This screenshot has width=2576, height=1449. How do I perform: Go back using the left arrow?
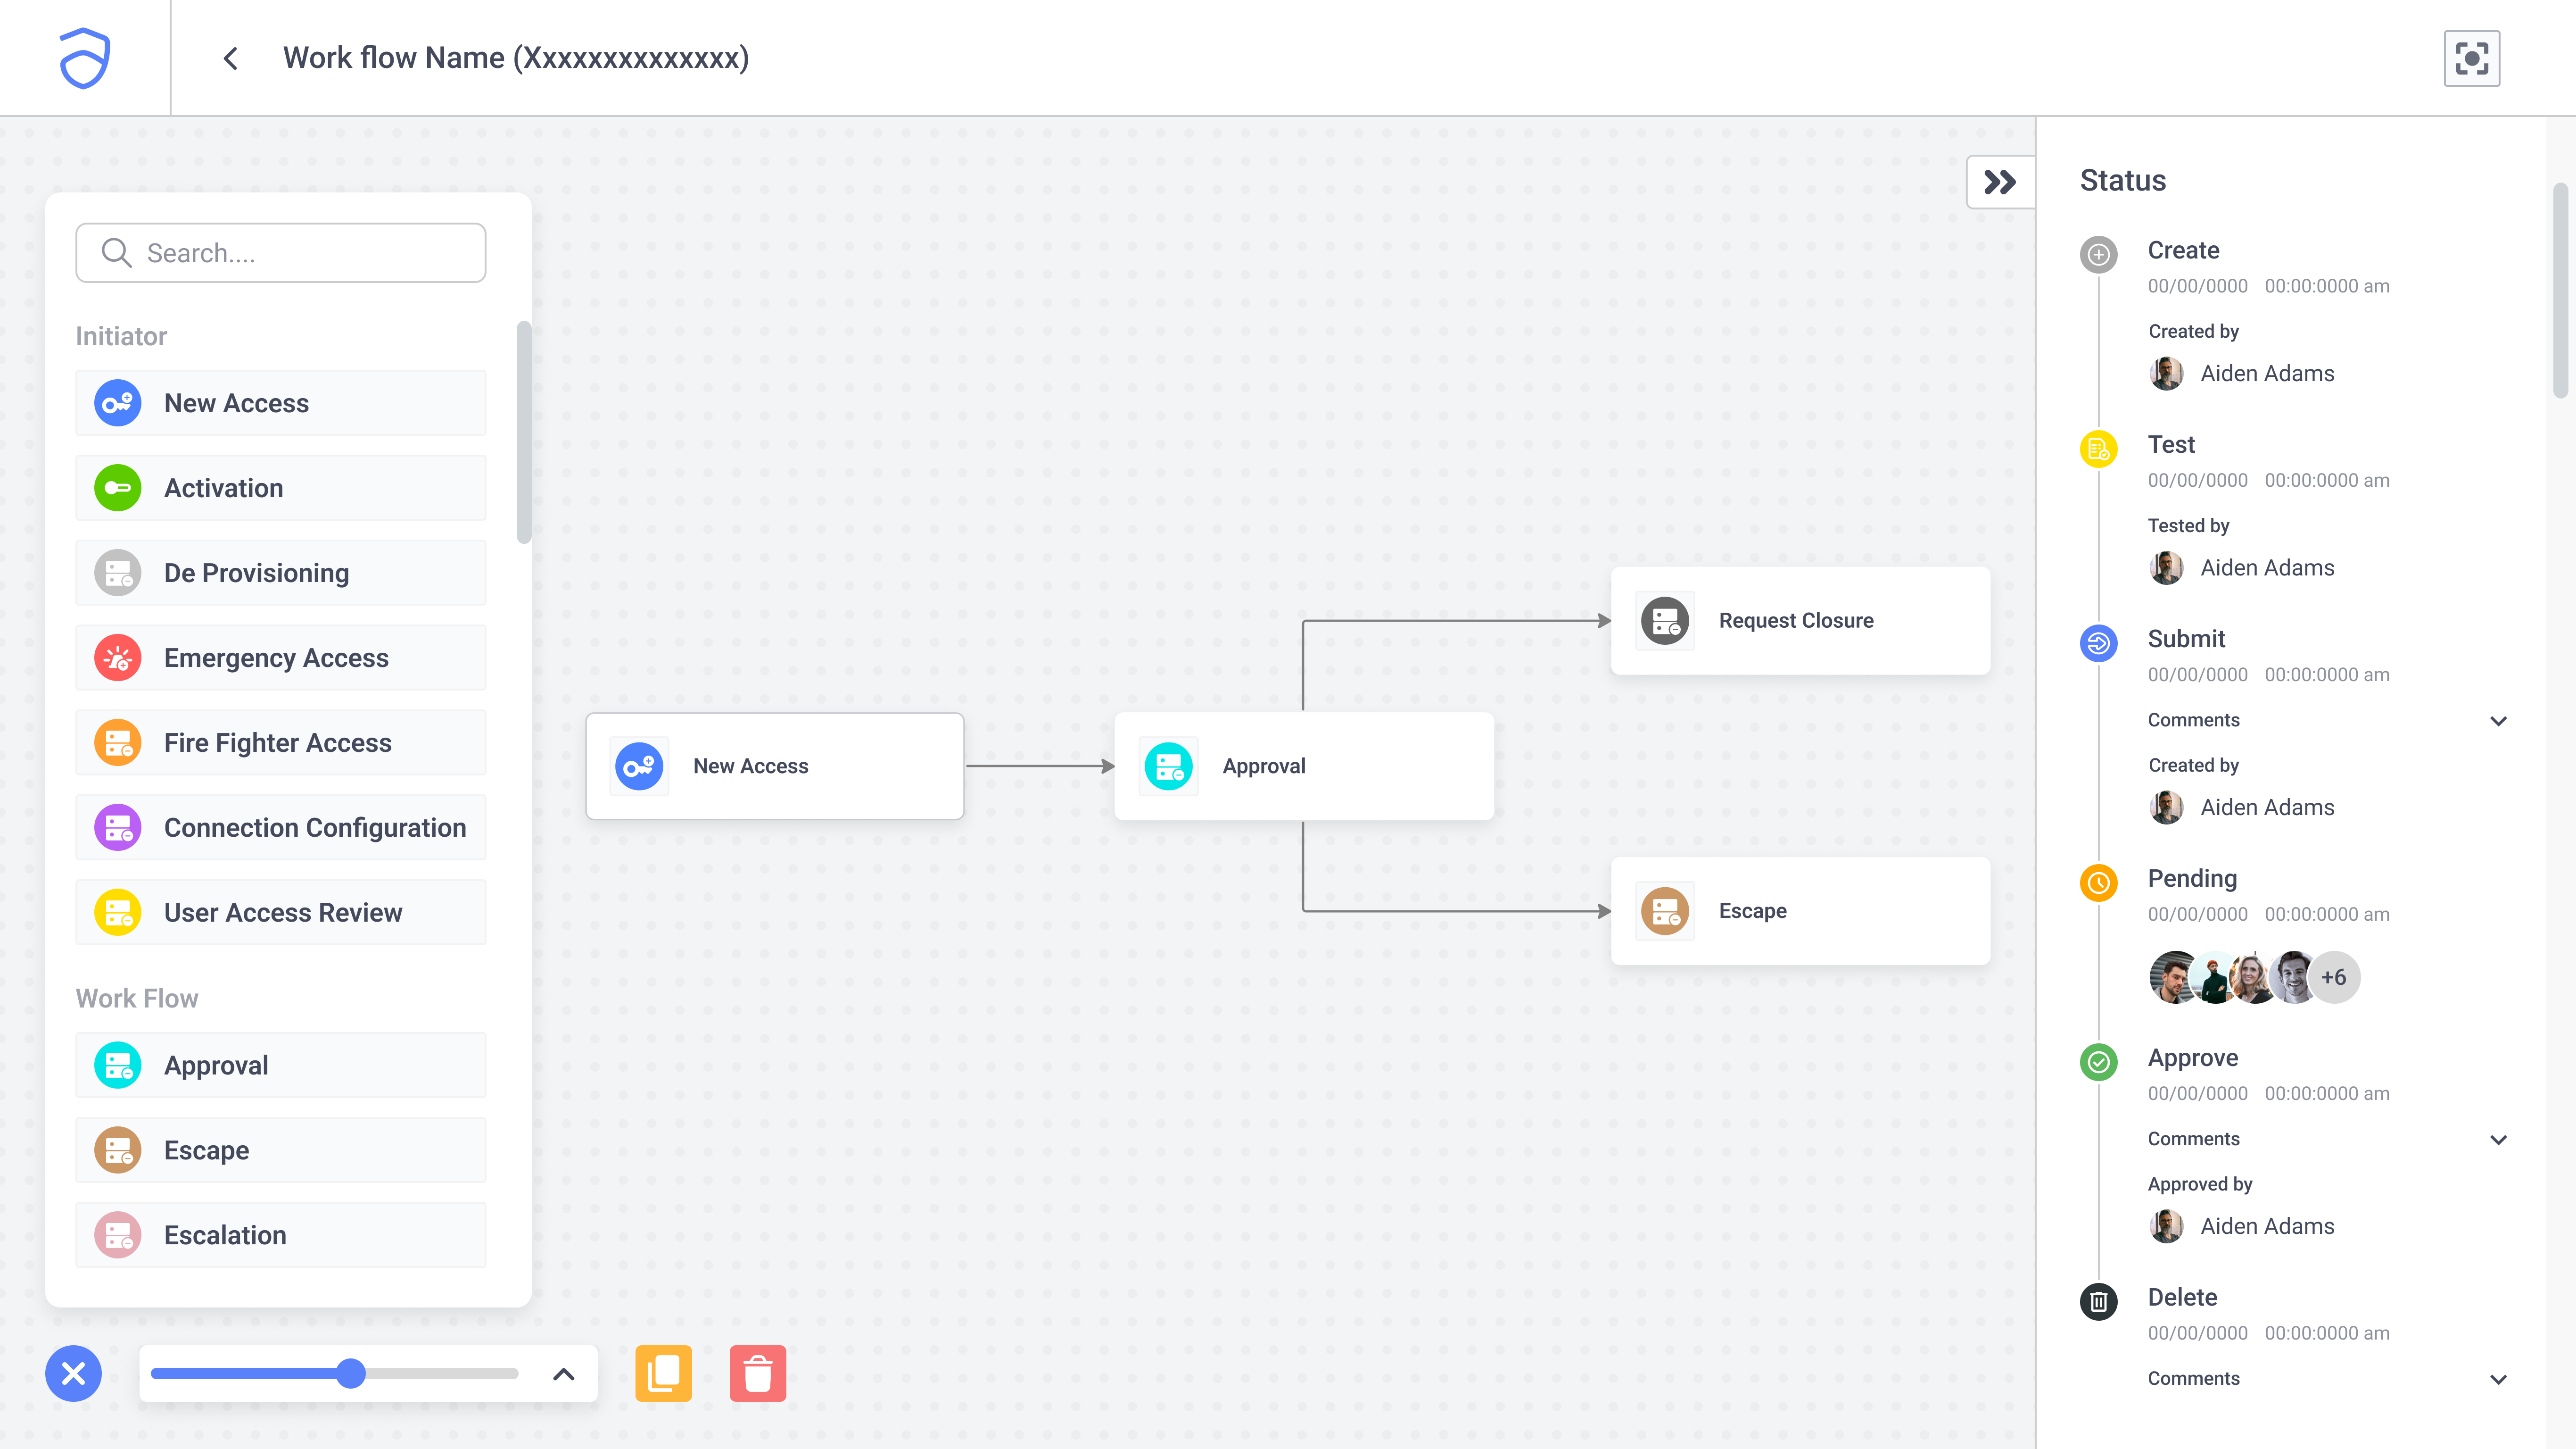pyautogui.click(x=231, y=58)
